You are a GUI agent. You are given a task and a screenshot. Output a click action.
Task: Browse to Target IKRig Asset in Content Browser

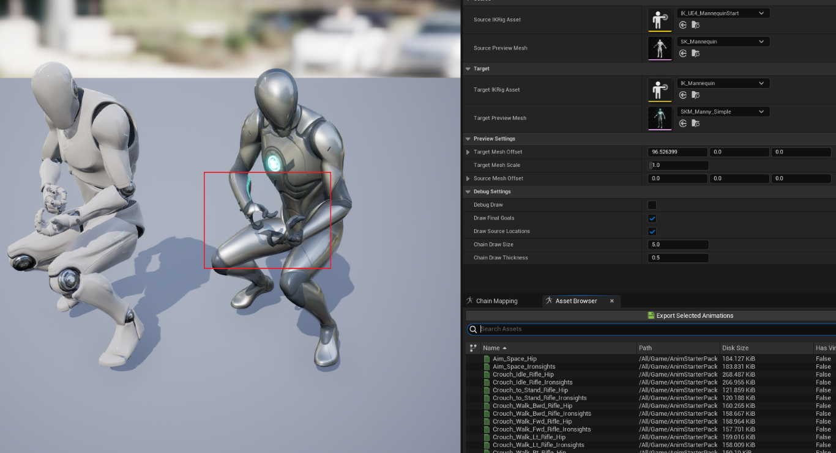[695, 95]
